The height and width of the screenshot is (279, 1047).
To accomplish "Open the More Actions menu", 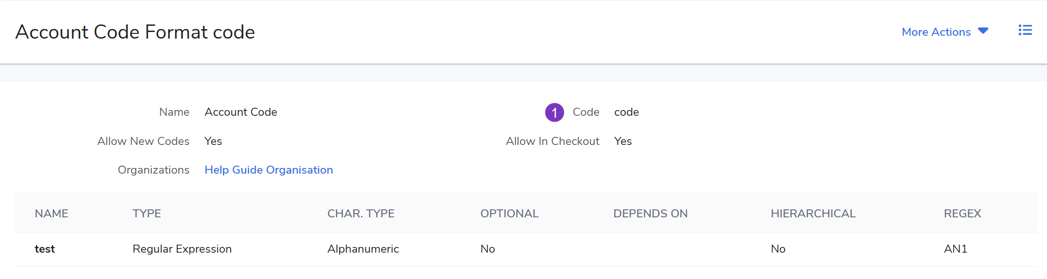I will (945, 32).
